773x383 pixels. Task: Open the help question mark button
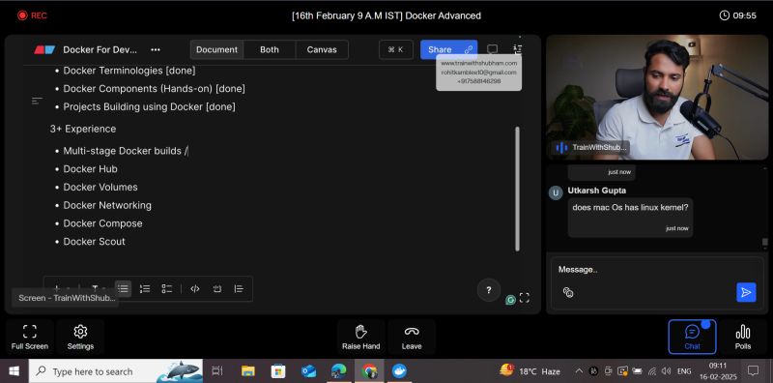(x=489, y=290)
